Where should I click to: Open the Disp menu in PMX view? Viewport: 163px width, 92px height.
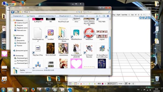pyautogui.click(x=114, y=15)
